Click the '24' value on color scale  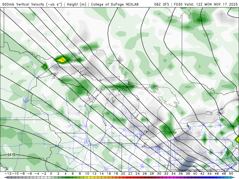137,174
